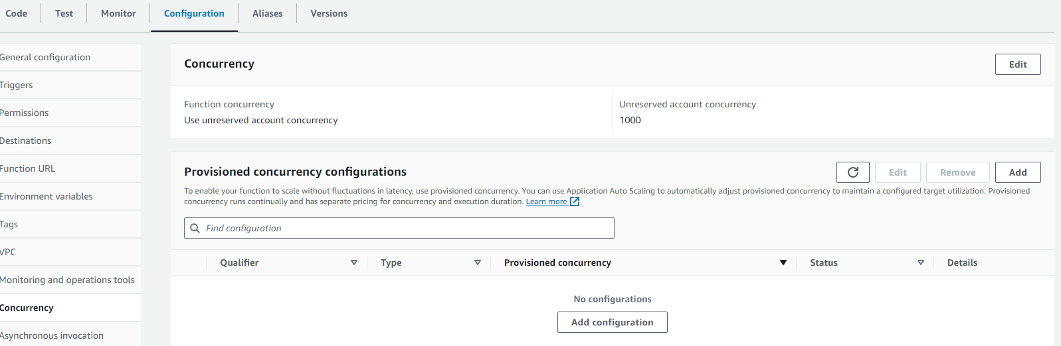Sort by the Qualifier column arrow

coord(354,262)
